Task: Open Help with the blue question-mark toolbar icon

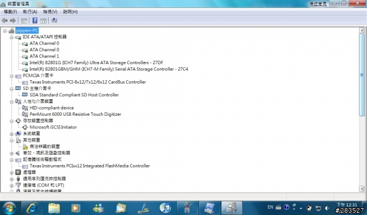Action: click(x=35, y=21)
